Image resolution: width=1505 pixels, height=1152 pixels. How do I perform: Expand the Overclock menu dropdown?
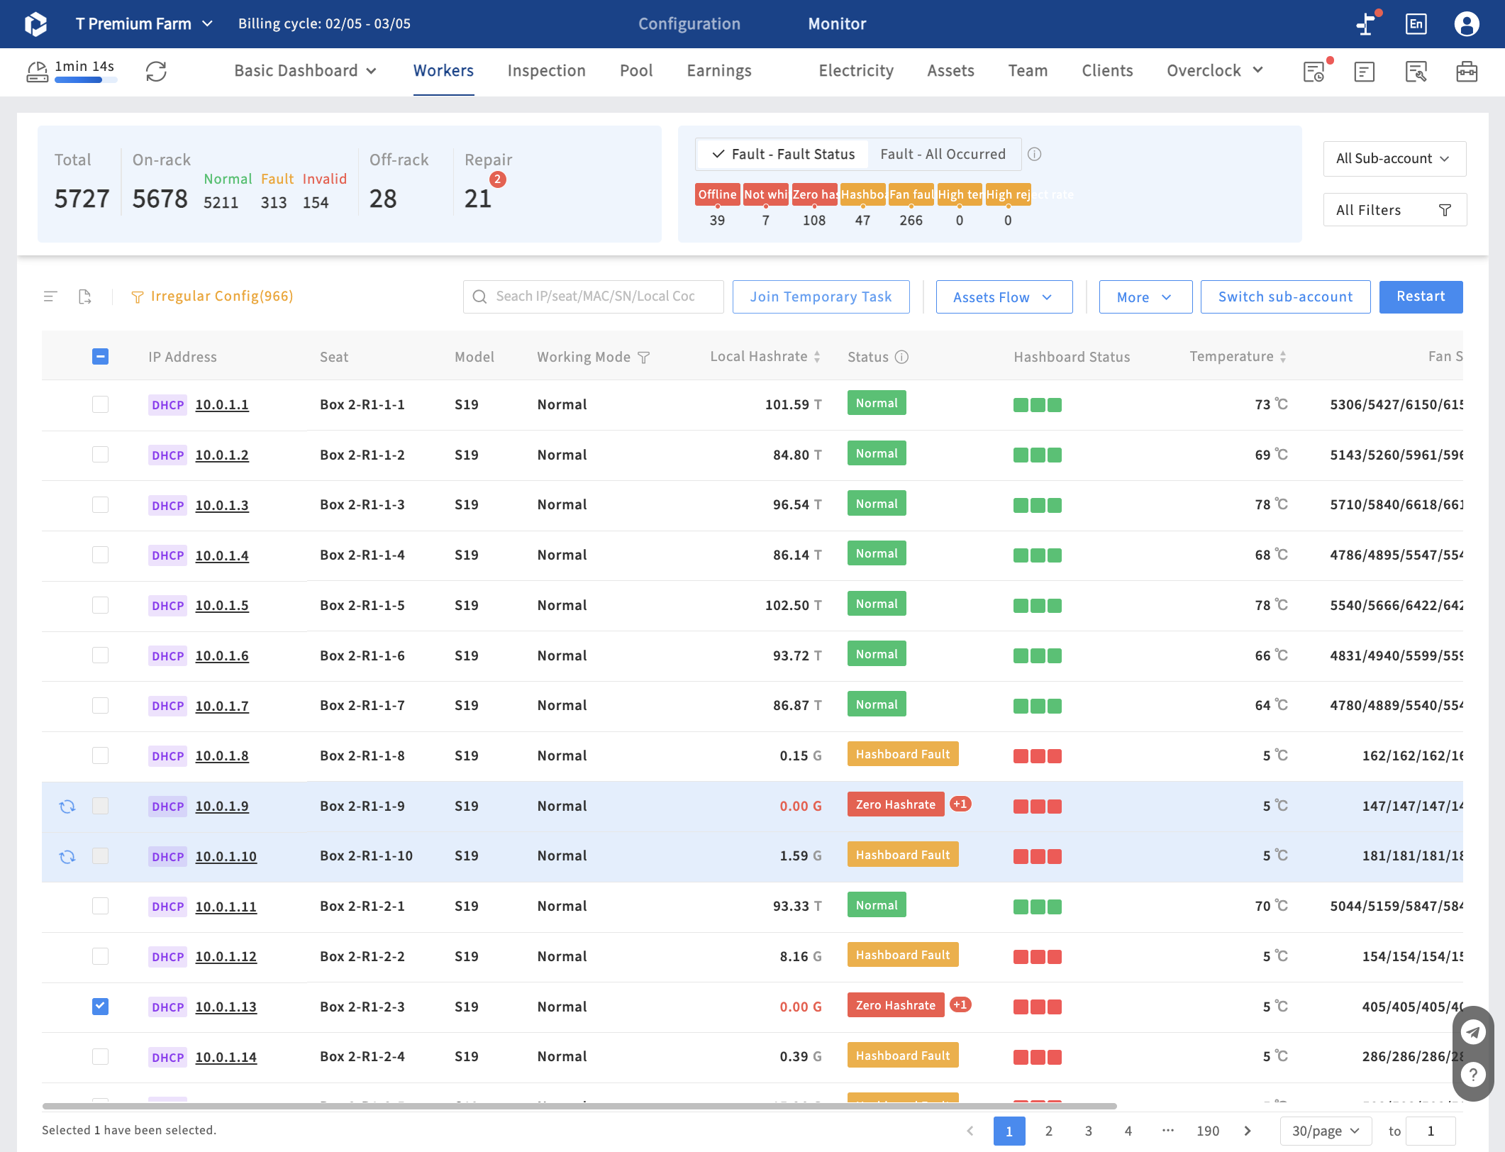1215,71
